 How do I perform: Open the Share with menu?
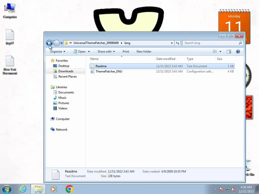pos(106,52)
